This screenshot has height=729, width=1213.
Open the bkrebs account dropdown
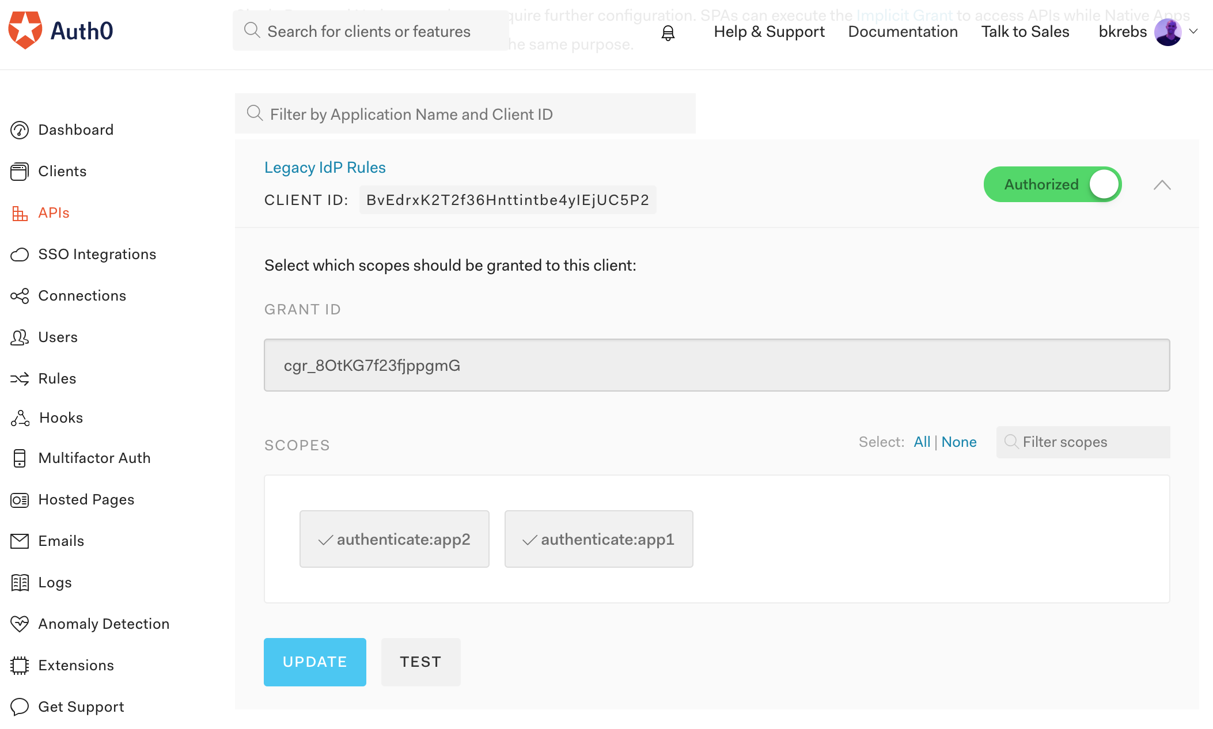click(x=1194, y=32)
